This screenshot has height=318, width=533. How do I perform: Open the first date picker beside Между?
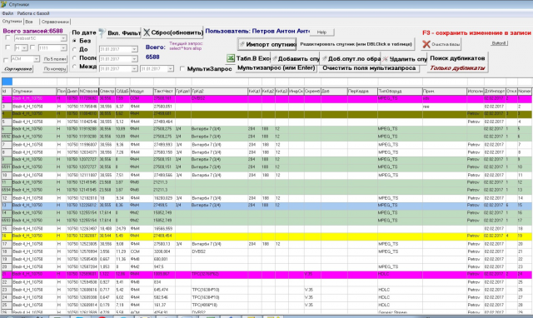click(x=134, y=69)
